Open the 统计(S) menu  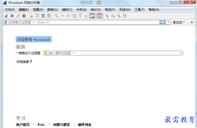[x=96, y=10]
